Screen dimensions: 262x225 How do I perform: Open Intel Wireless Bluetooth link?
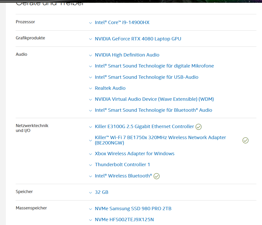[124, 176]
